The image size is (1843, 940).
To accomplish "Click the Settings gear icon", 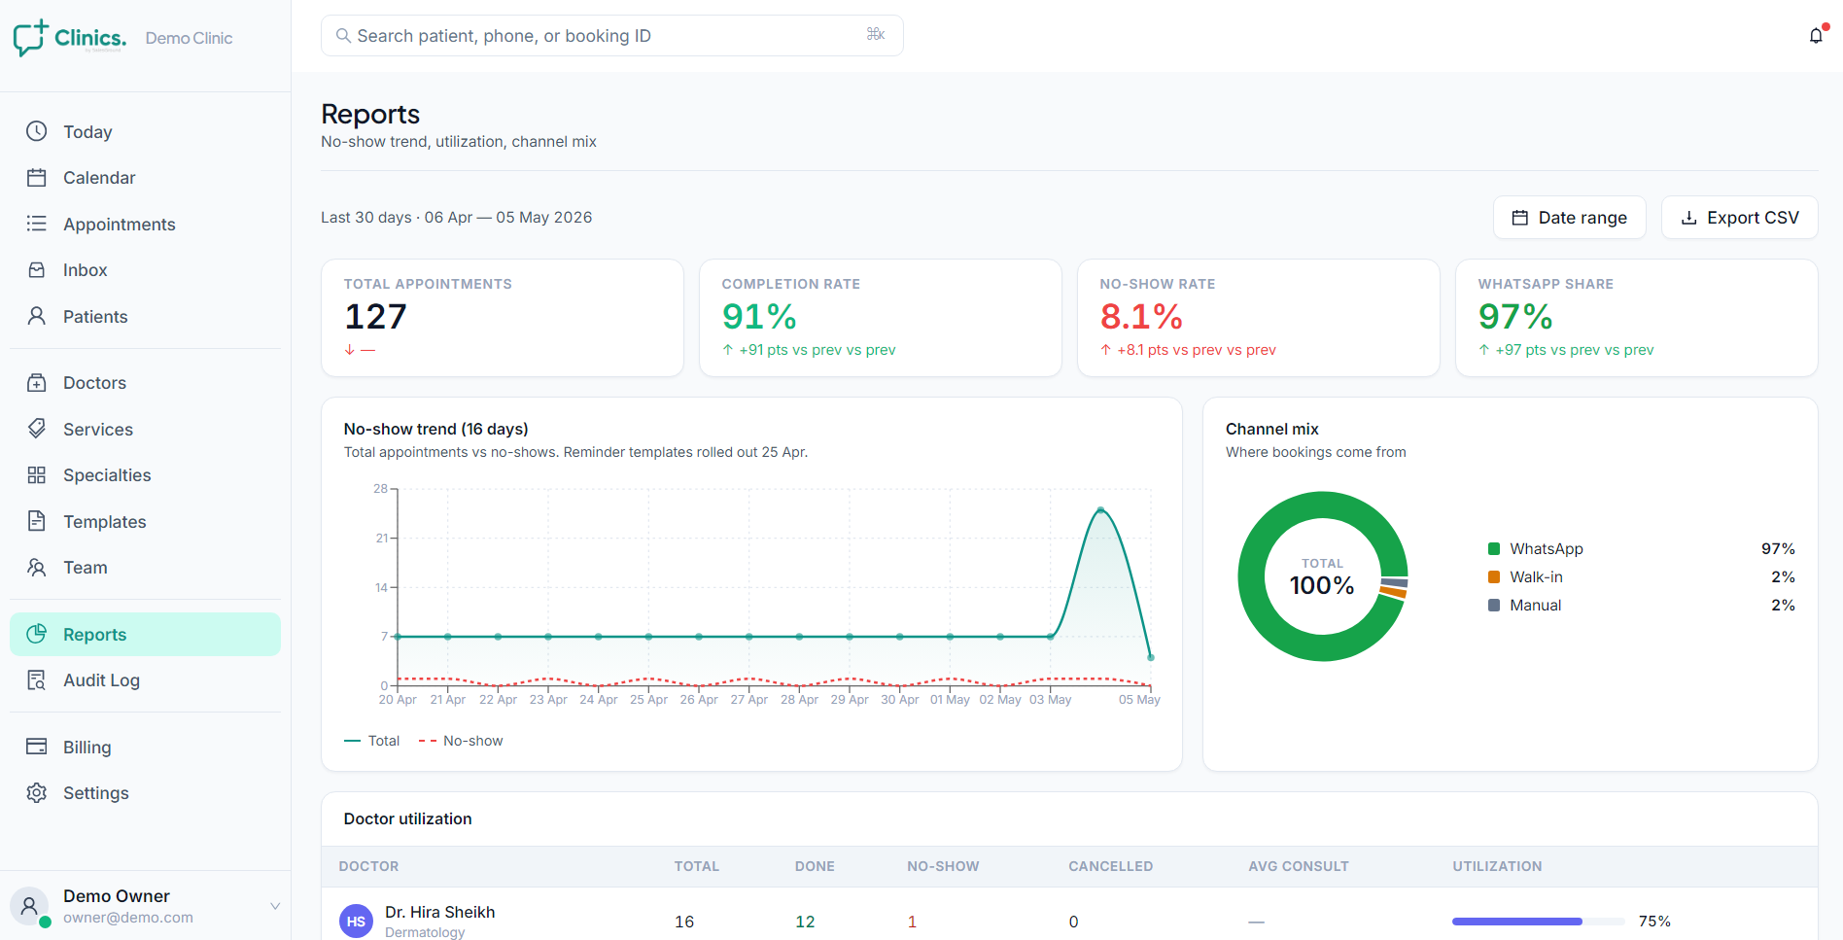I will (x=37, y=793).
